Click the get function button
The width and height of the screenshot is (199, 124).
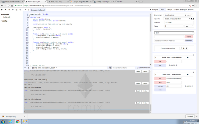[160, 65]
